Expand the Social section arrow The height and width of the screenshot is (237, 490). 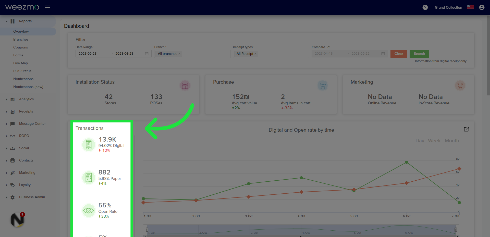7,148
